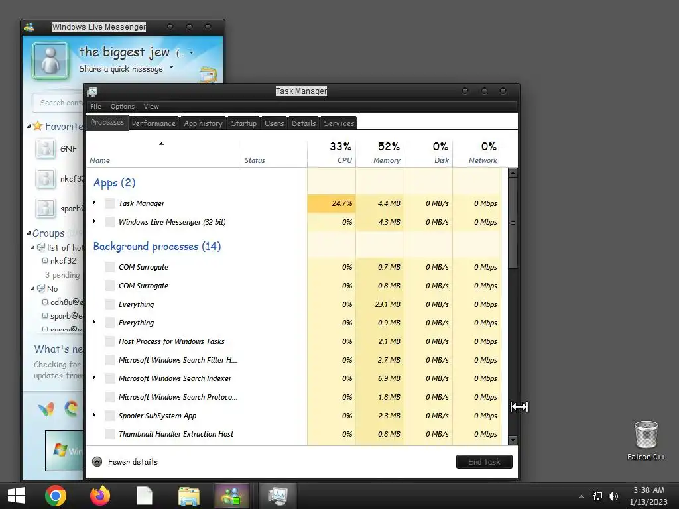The image size is (679, 509).
Task: Click Fewer details link
Action: click(x=133, y=462)
